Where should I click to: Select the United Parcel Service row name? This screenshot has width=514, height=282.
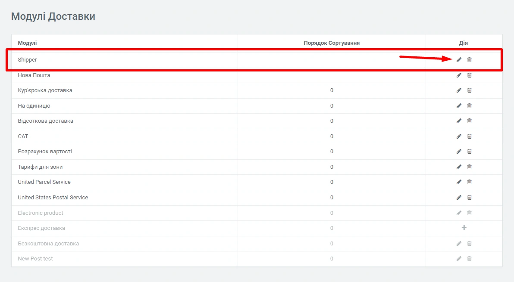coord(44,182)
